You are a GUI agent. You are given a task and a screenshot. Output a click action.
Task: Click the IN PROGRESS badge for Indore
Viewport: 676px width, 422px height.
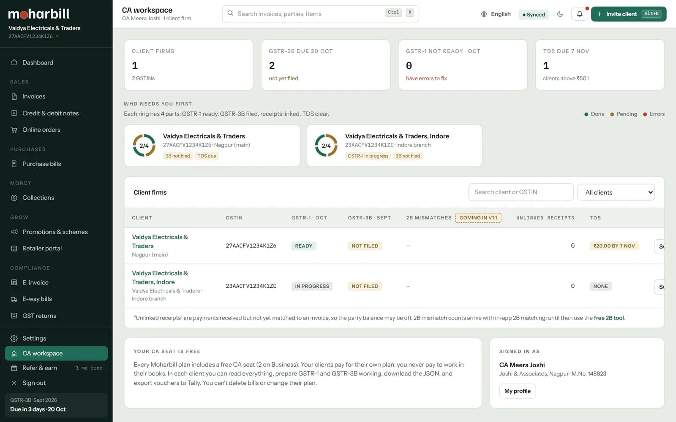tap(312, 286)
